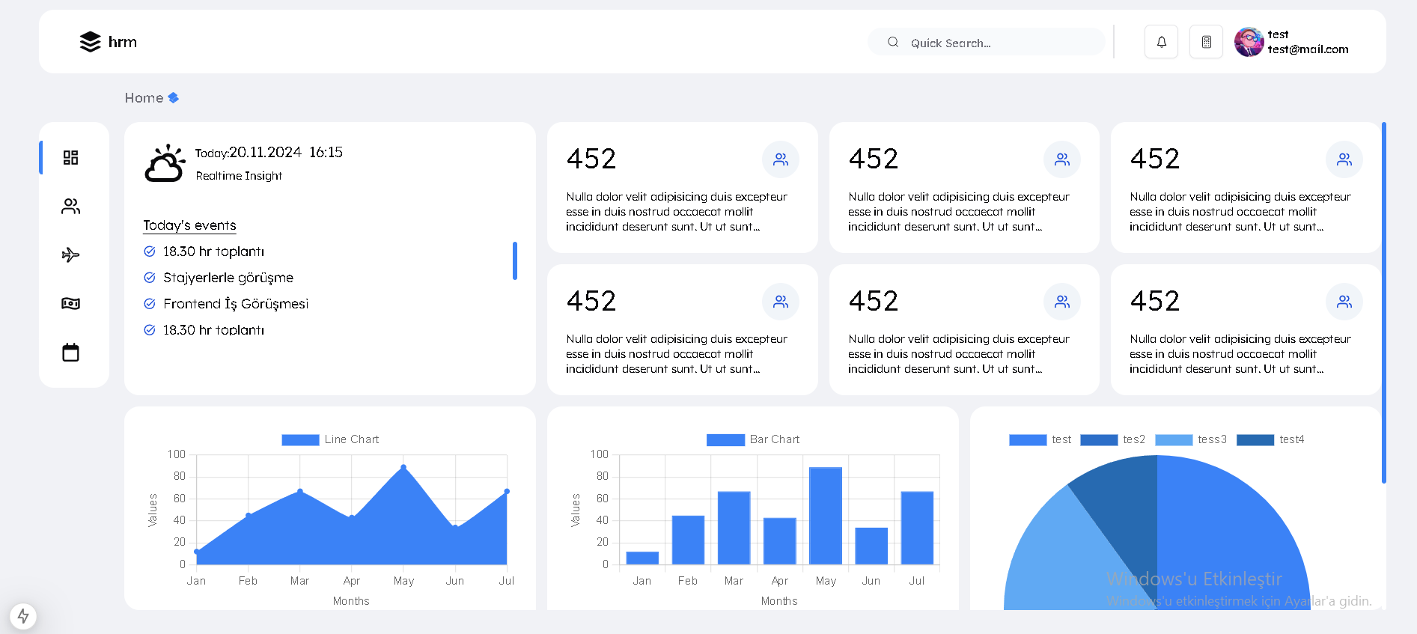Click the notification bell icon
Screen dimensions: 1417x634
coord(1161,42)
